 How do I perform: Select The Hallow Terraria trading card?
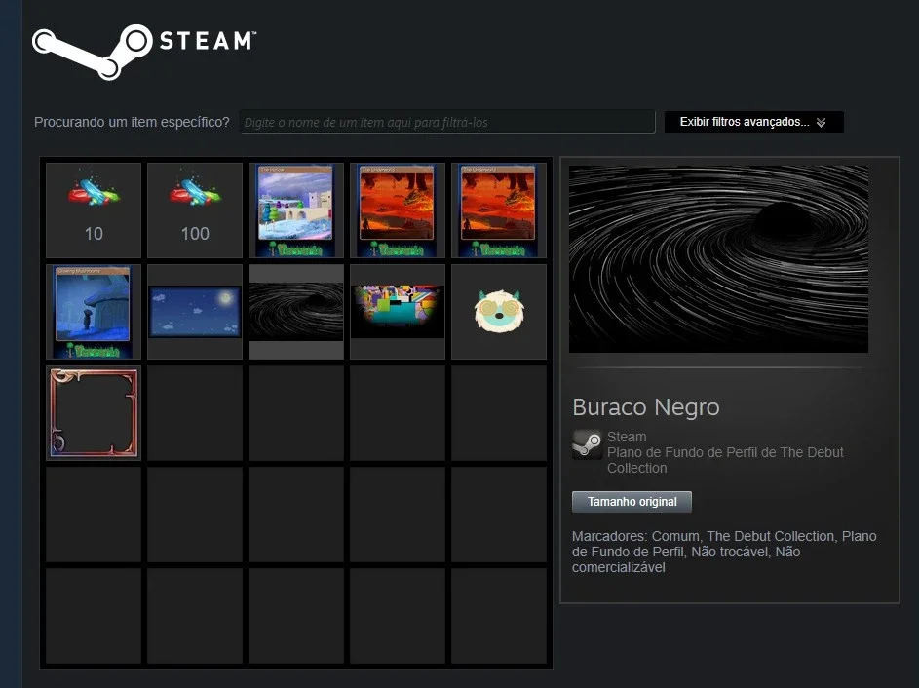296,210
